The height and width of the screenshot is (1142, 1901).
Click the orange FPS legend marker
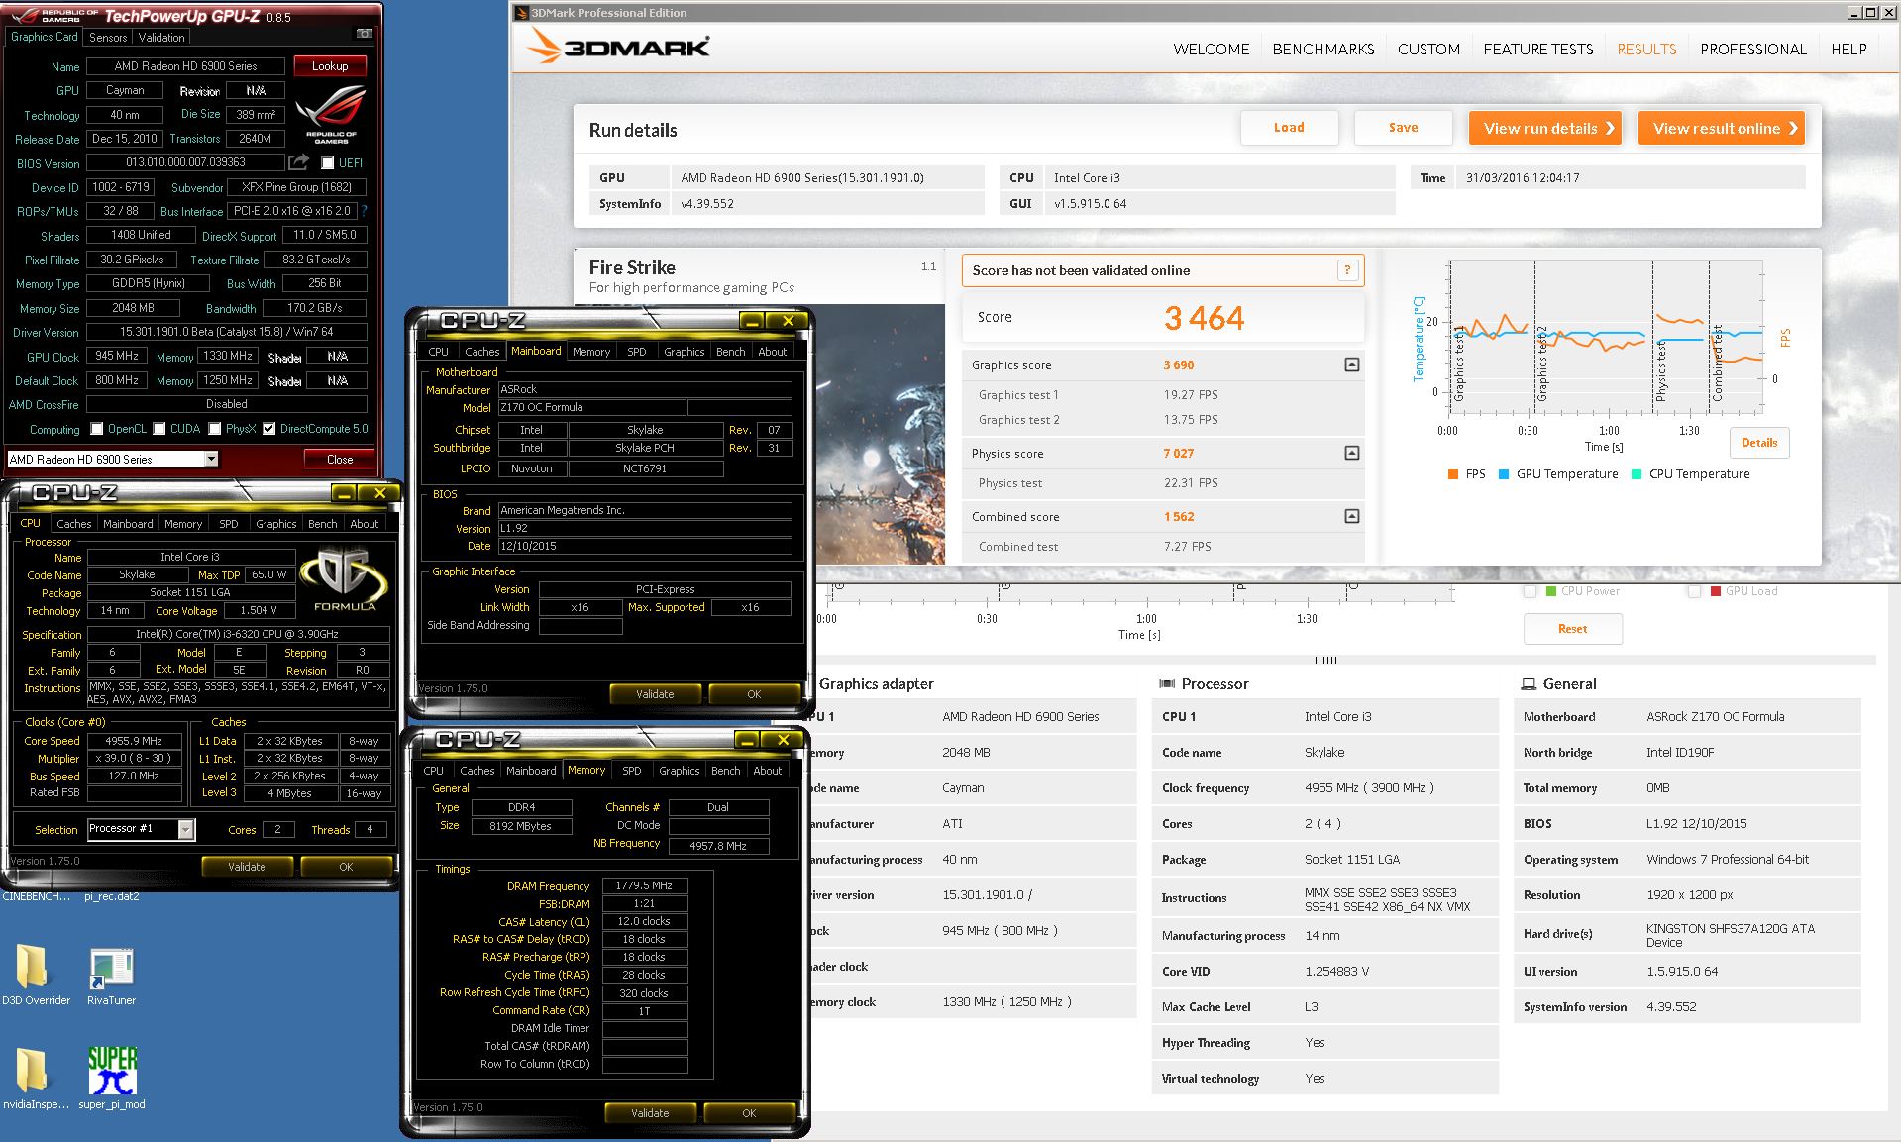pos(1453,474)
